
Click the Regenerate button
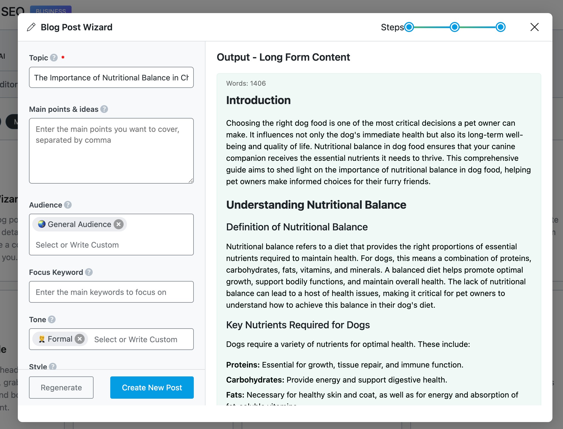[61, 388]
